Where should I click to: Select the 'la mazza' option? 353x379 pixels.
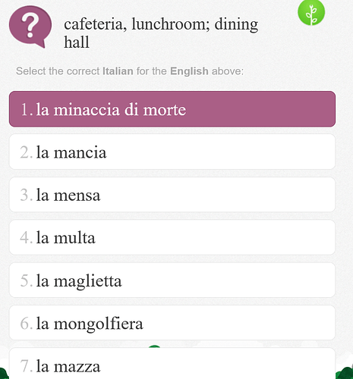click(172, 364)
